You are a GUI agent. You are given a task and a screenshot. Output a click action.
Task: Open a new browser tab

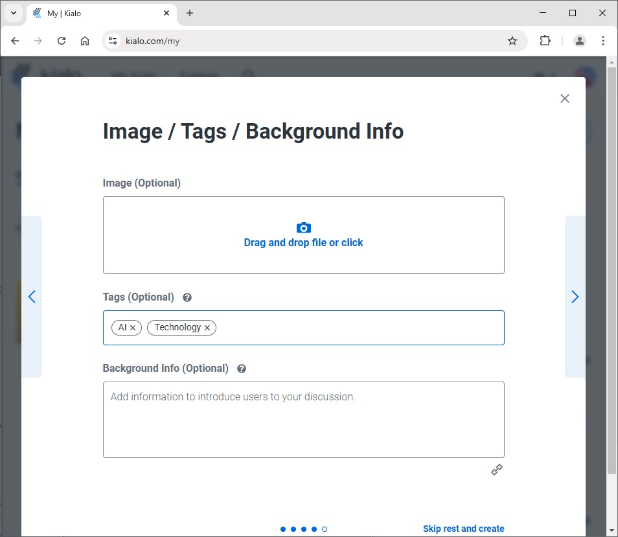click(x=190, y=13)
